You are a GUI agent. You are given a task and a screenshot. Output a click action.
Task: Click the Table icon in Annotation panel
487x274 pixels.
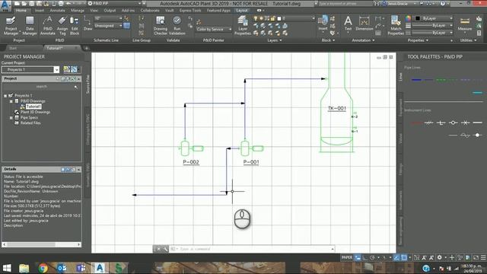[x=378, y=33]
